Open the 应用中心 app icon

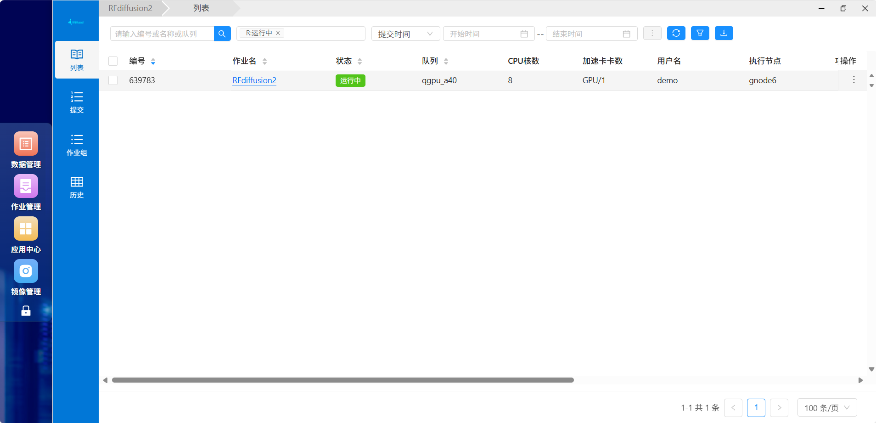(x=26, y=229)
